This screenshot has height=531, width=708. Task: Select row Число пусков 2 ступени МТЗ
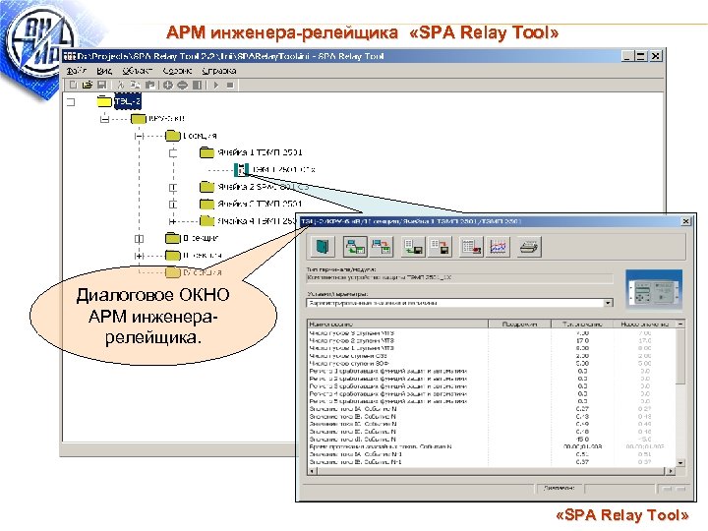[492, 340]
